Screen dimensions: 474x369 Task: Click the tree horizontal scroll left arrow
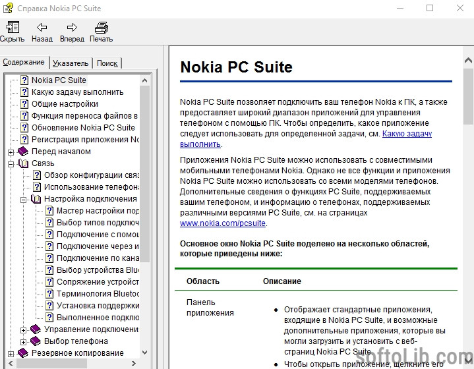11,363
